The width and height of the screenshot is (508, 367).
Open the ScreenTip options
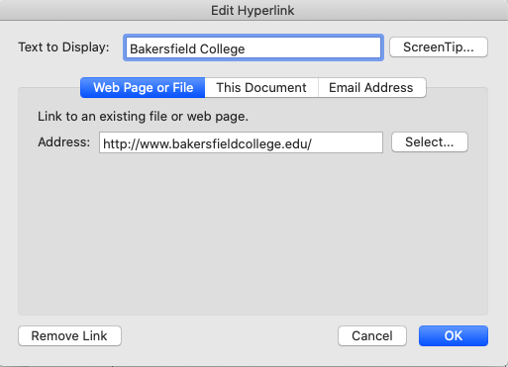coord(439,47)
